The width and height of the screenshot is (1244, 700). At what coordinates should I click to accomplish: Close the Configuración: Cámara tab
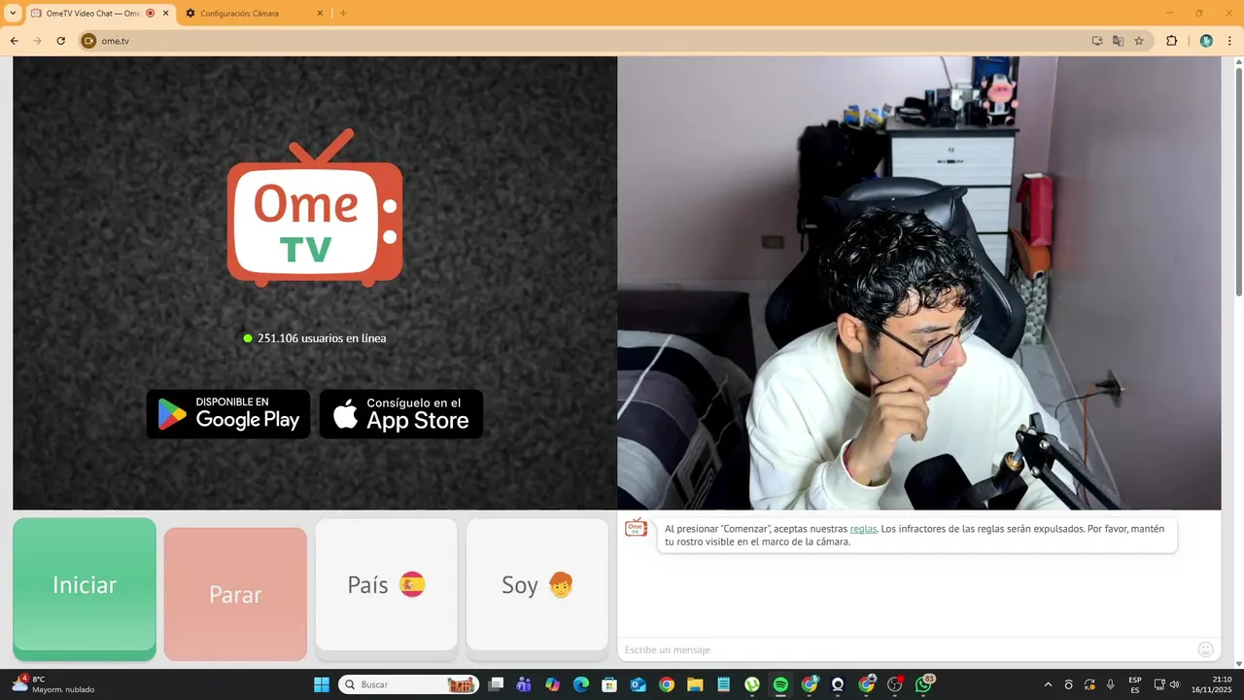[x=320, y=14]
